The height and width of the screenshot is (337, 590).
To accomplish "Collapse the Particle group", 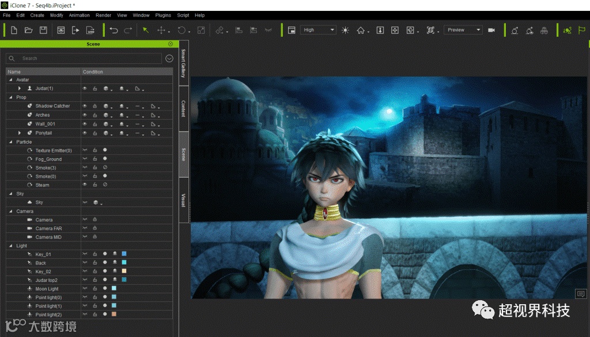I will 10,142.
